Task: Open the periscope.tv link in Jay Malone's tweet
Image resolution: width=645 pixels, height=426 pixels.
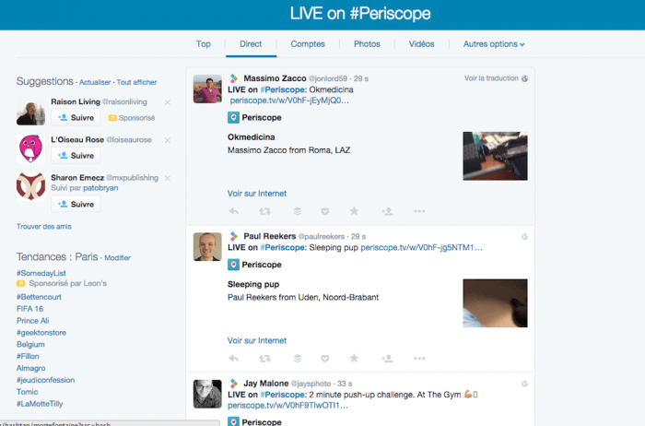Action: tap(287, 406)
